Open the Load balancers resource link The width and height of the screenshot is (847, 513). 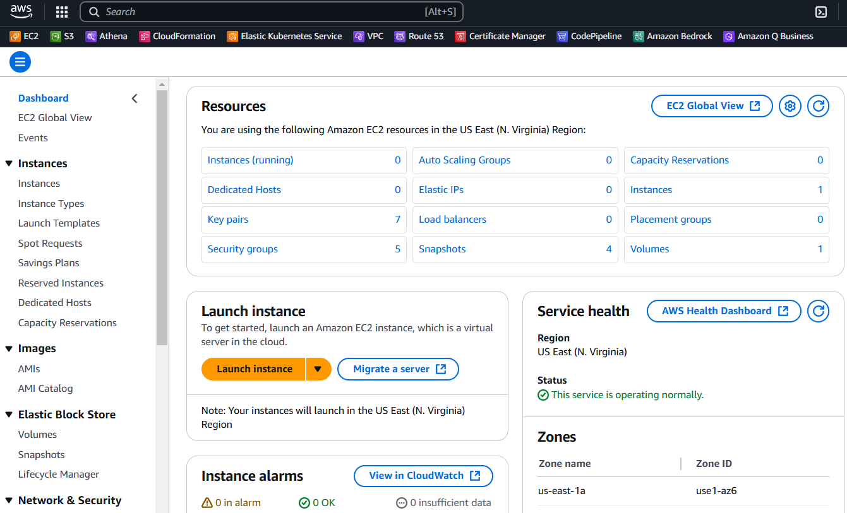(452, 220)
